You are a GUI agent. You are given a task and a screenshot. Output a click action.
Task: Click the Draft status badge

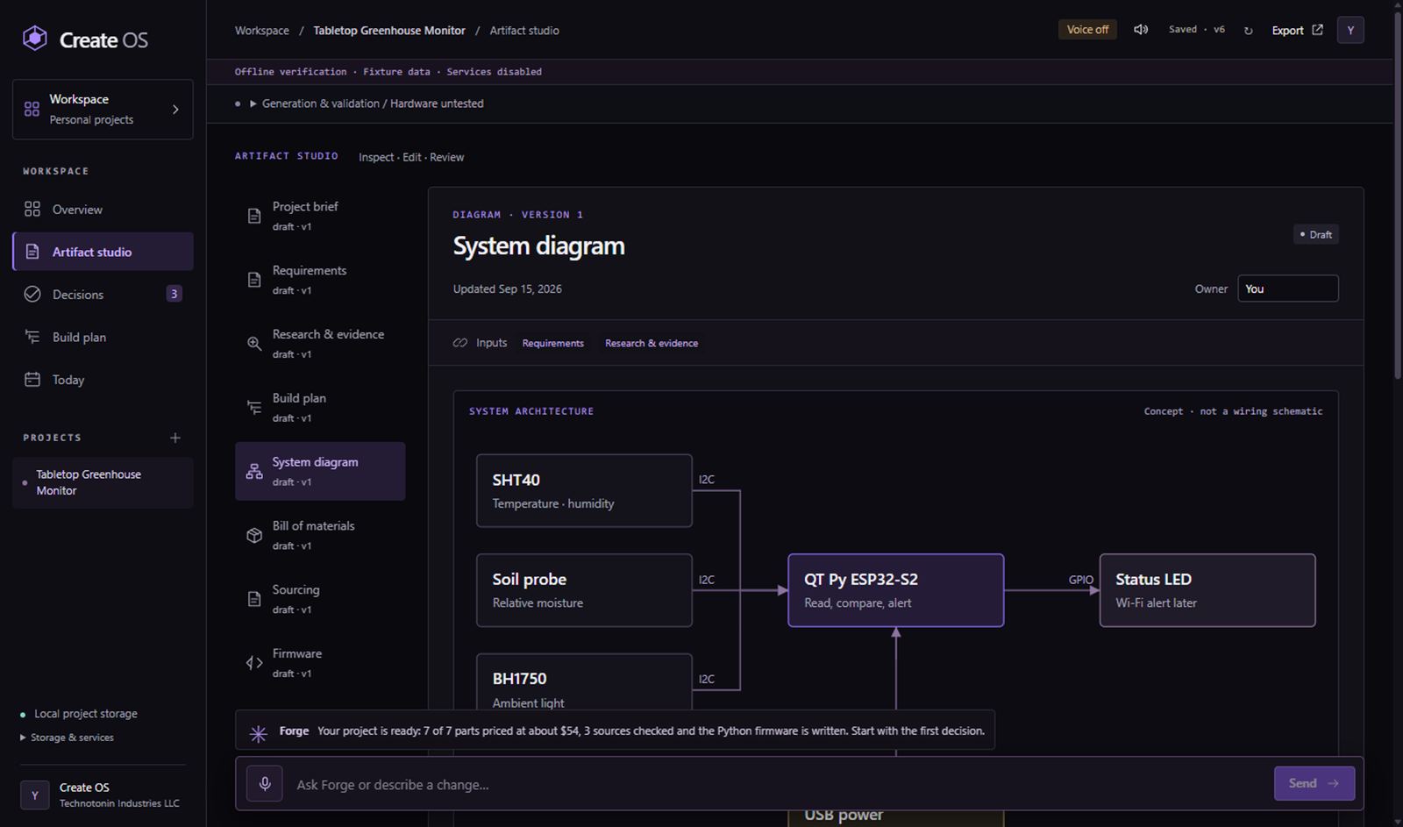[x=1315, y=234]
